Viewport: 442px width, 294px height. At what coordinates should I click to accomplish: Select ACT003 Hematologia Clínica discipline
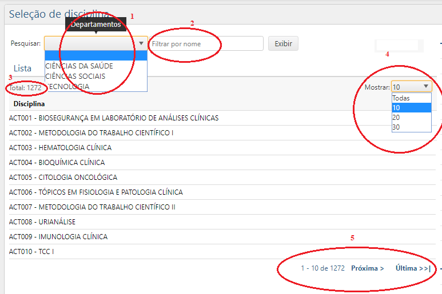pyautogui.click(x=60, y=148)
